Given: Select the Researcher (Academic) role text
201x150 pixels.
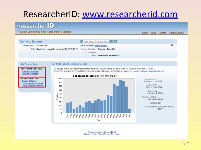Looking at the screenshot, I should coord(108,55).
